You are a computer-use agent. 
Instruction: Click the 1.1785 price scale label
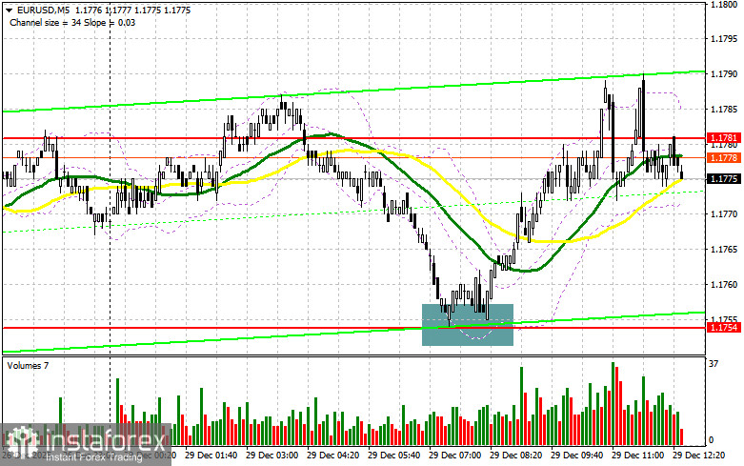pos(724,110)
